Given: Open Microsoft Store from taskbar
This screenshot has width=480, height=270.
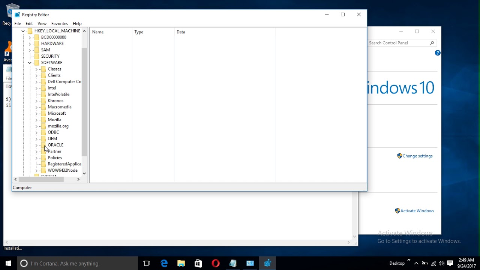Looking at the screenshot, I should pyautogui.click(x=198, y=264).
